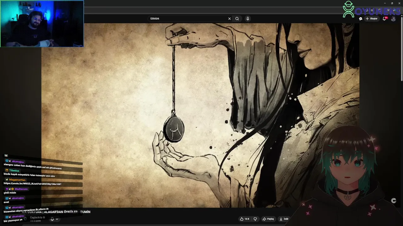Open the CaglarArts channel name

36,218
